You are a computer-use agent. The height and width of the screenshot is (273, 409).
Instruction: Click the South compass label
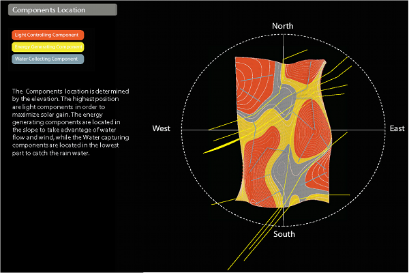click(284, 234)
